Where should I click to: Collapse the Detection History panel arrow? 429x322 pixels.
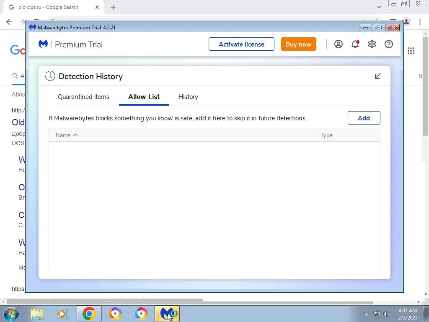[377, 76]
